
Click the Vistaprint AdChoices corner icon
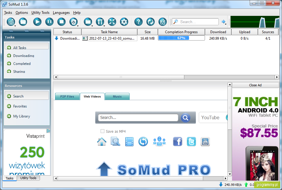pyautogui.click(x=49, y=131)
